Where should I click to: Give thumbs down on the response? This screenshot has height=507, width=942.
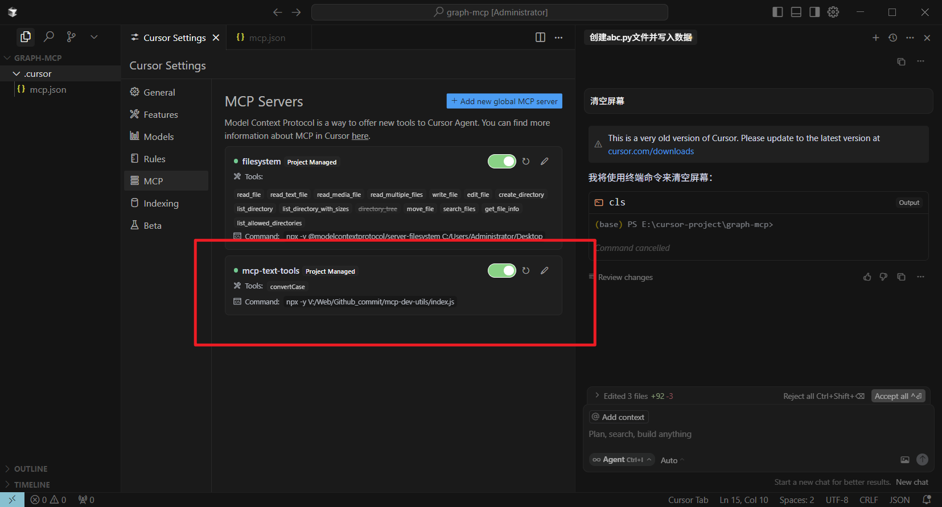pos(883,277)
